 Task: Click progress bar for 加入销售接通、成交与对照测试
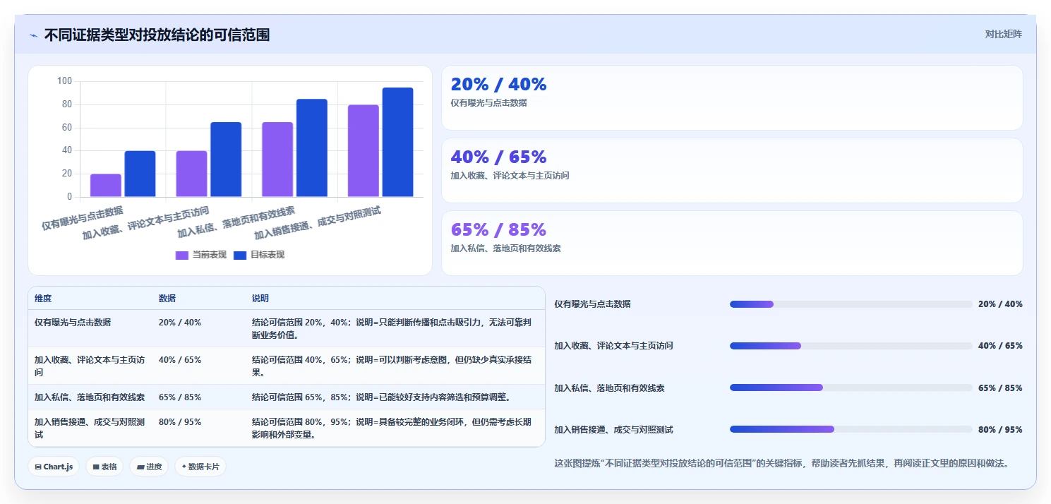[x=851, y=429]
